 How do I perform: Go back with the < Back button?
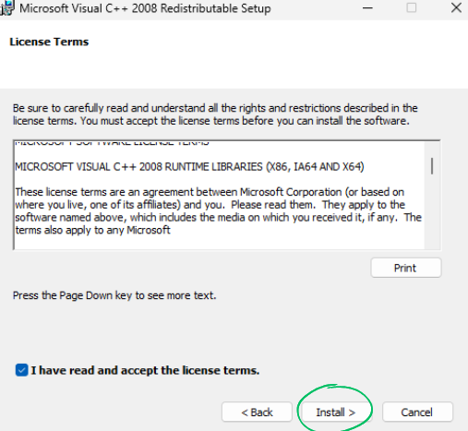point(257,413)
